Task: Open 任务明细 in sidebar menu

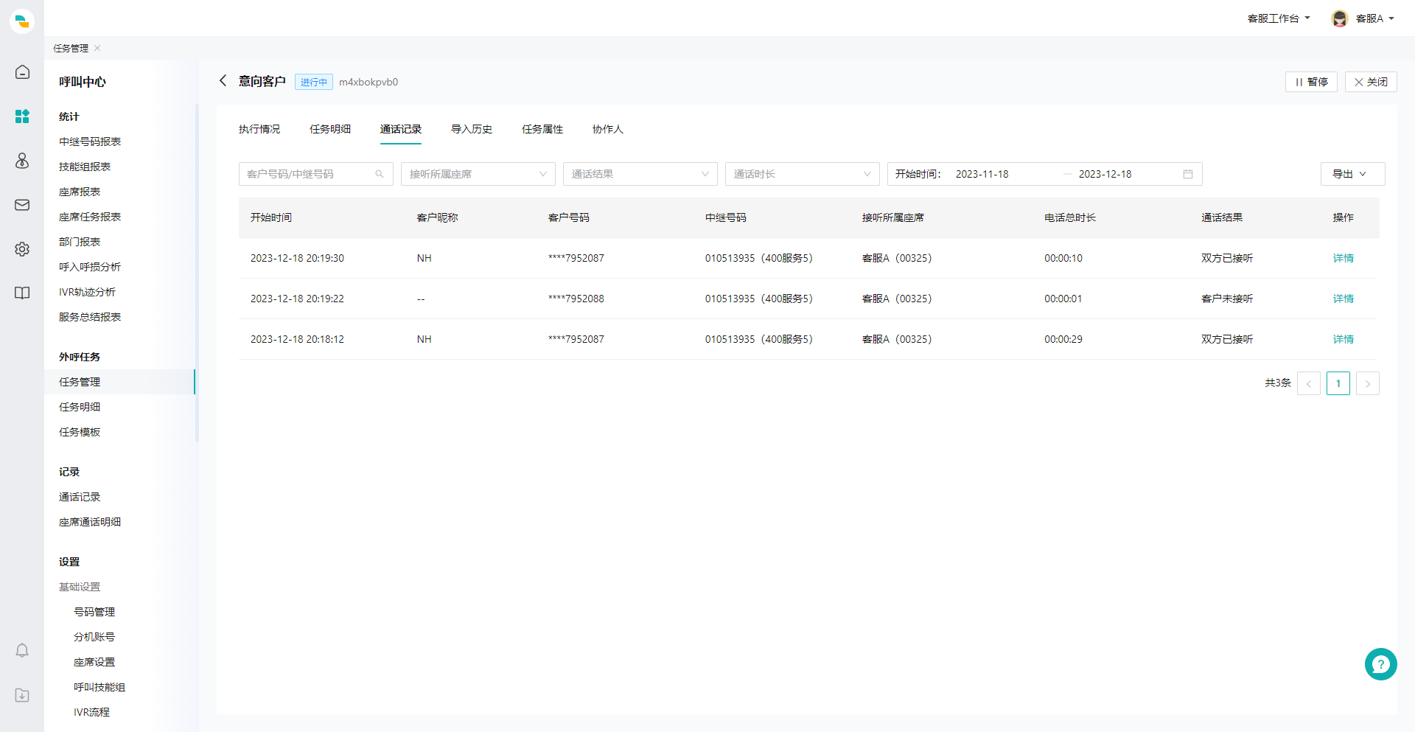Action: 80,407
